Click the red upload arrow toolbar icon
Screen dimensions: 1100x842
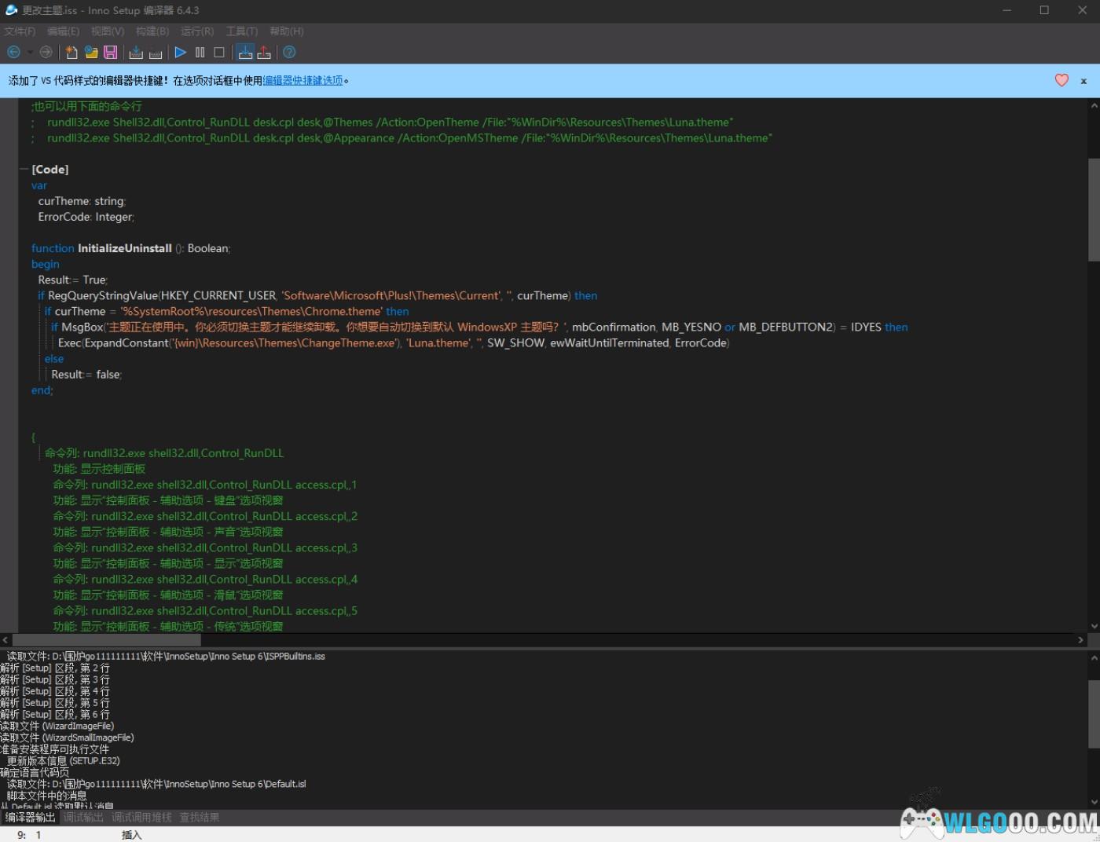(264, 53)
